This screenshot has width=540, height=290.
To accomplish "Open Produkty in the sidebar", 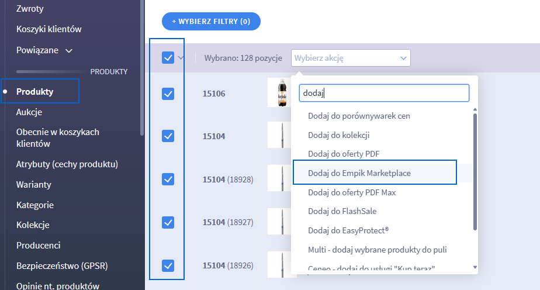I will point(35,92).
